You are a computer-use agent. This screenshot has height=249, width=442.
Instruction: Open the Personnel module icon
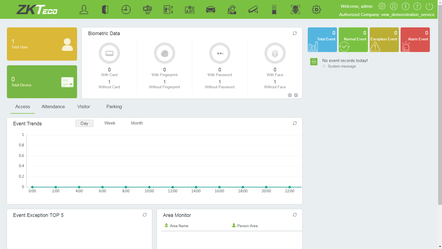84,10
